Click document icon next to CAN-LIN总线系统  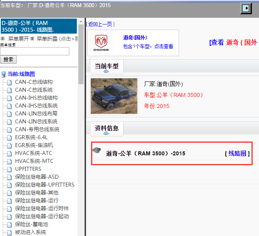pyautogui.click(x=10, y=122)
